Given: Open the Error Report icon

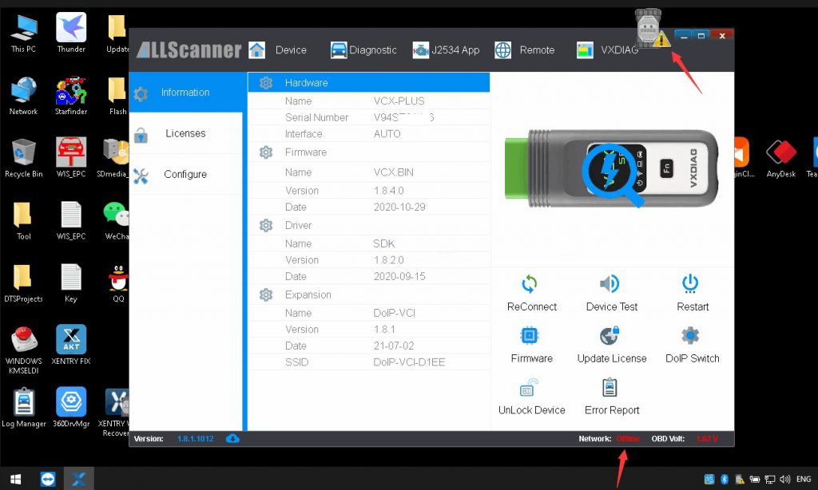Looking at the screenshot, I should coord(610,387).
